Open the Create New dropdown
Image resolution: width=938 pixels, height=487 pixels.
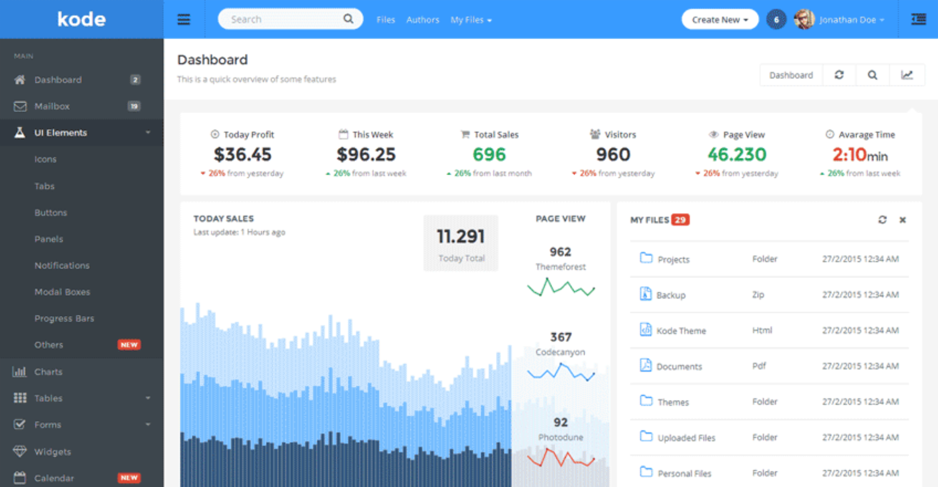pos(720,20)
